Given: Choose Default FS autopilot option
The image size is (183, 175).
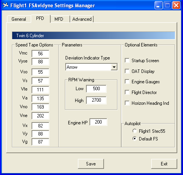Looking at the screenshot, I should pos(135,139).
